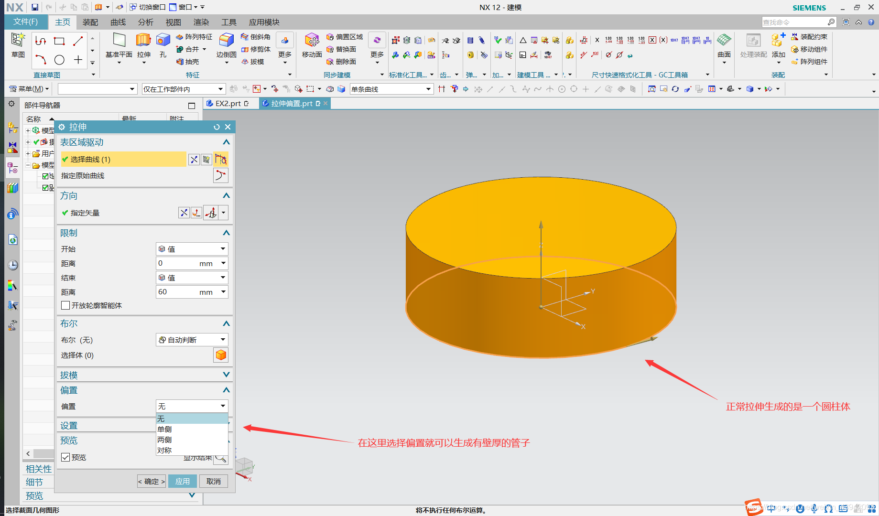Image resolution: width=879 pixels, height=516 pixels.
Task: Open the File (文件) menu
Action: point(26,22)
